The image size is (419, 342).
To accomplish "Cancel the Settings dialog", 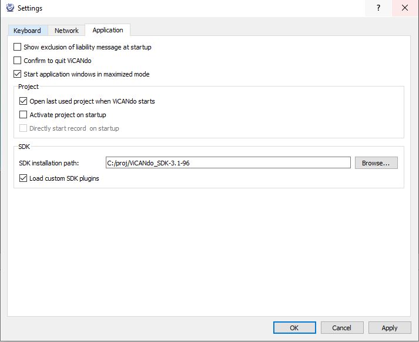I will [342, 327].
